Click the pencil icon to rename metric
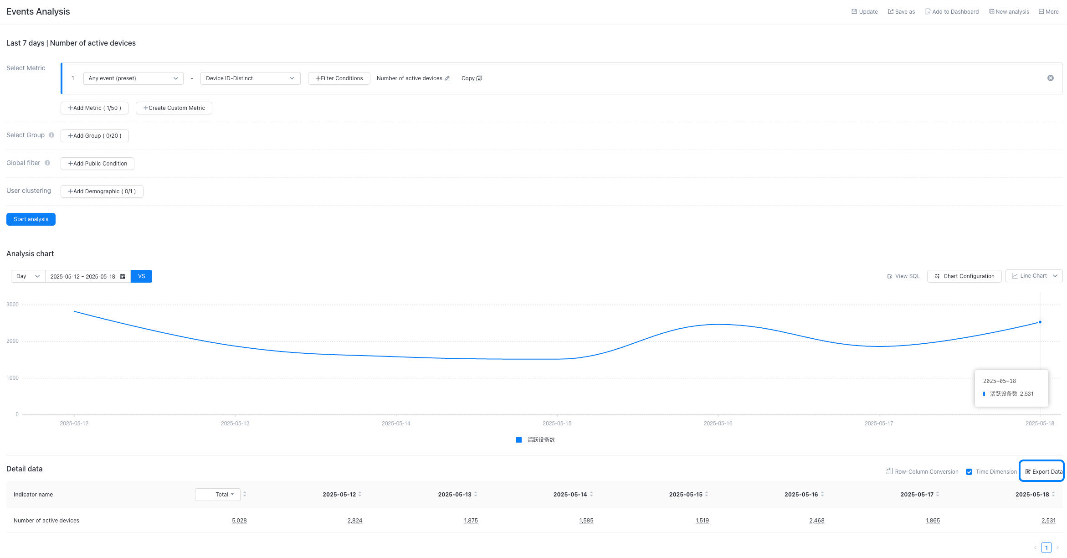The image size is (1067, 558). coord(447,78)
